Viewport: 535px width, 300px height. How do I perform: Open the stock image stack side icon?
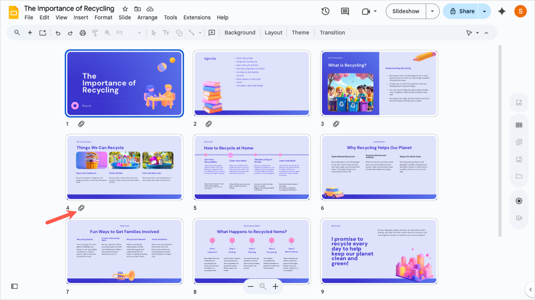[519, 142]
